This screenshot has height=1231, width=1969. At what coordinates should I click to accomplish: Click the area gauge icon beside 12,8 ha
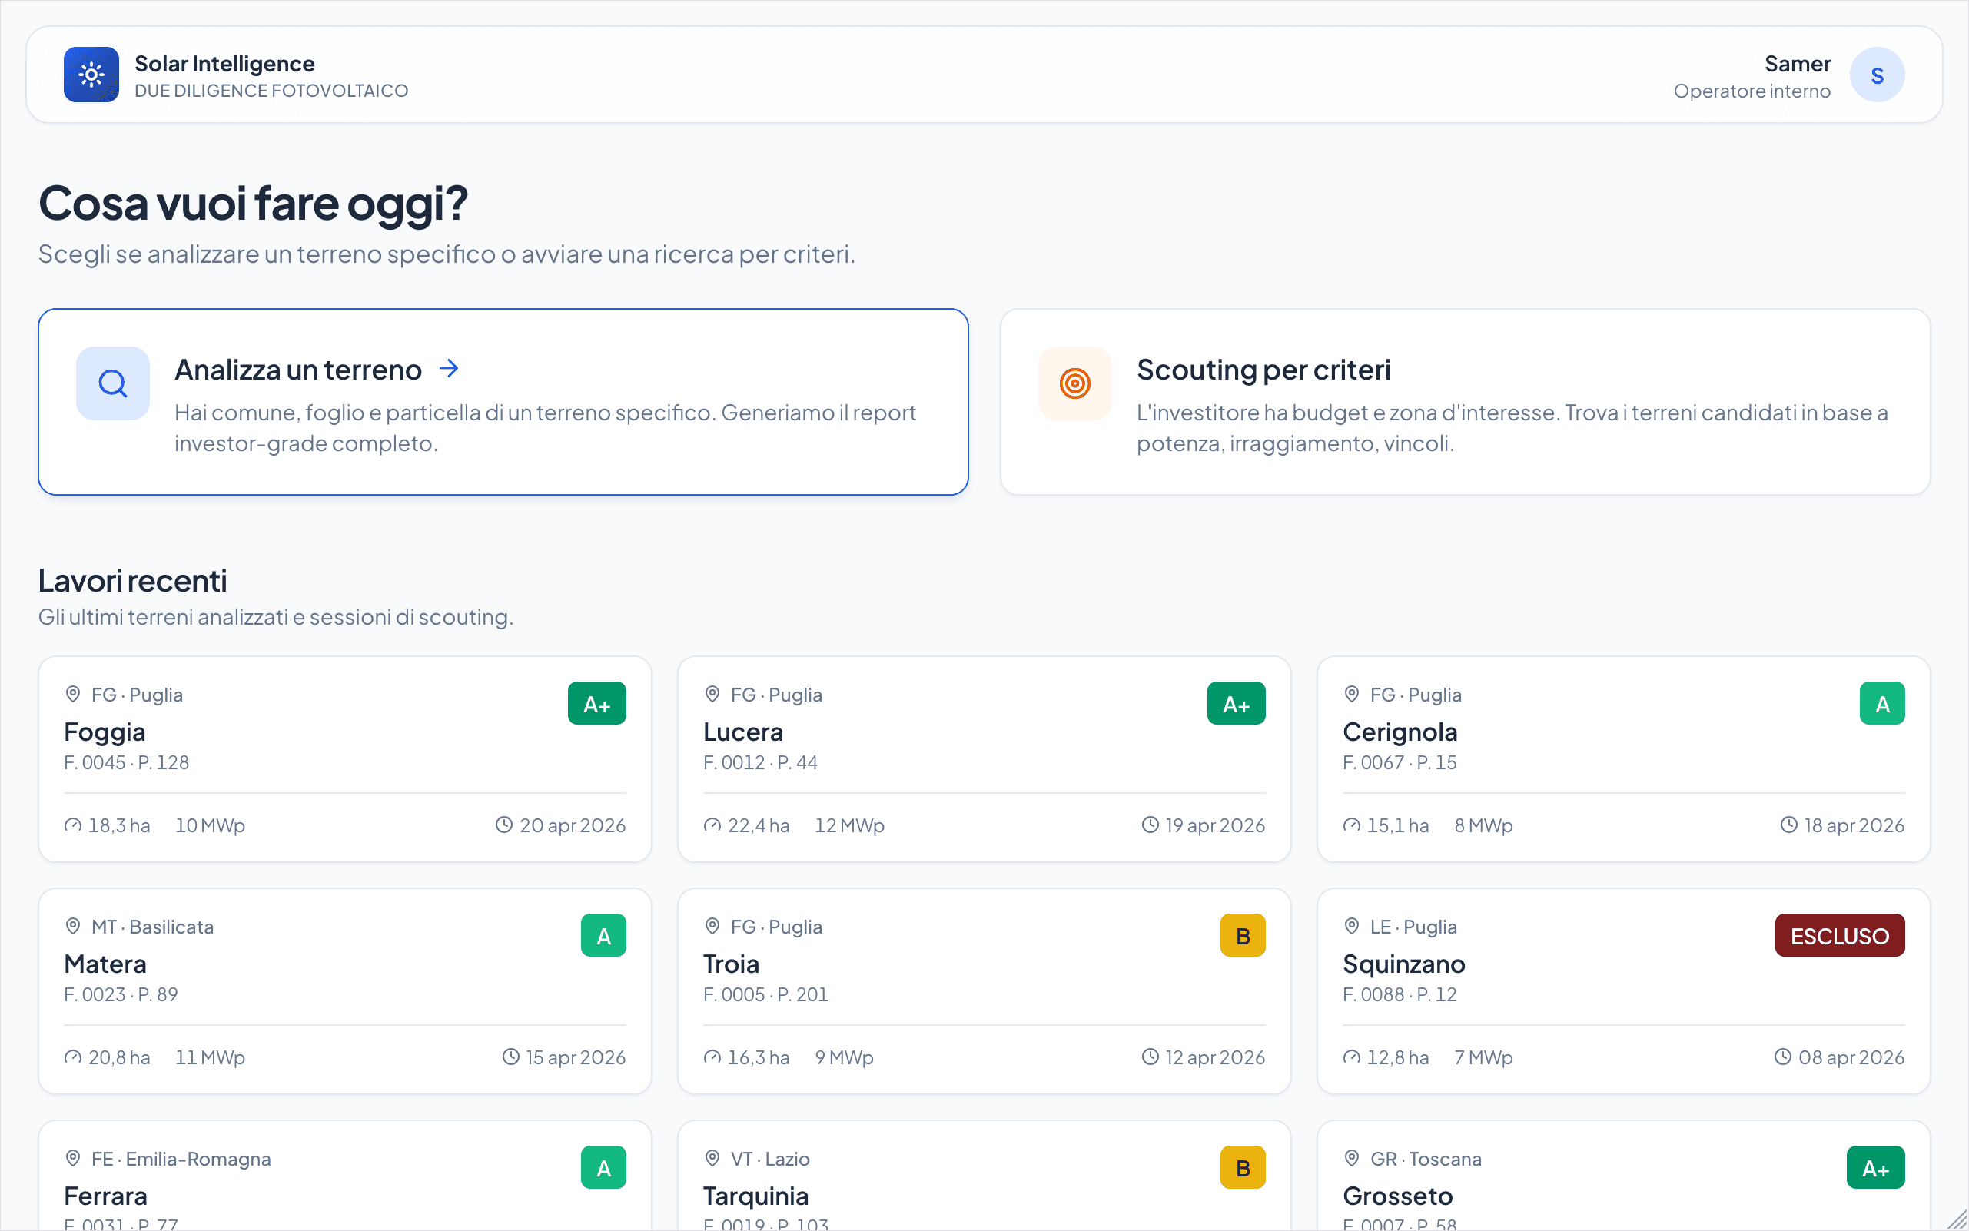tap(1351, 1057)
